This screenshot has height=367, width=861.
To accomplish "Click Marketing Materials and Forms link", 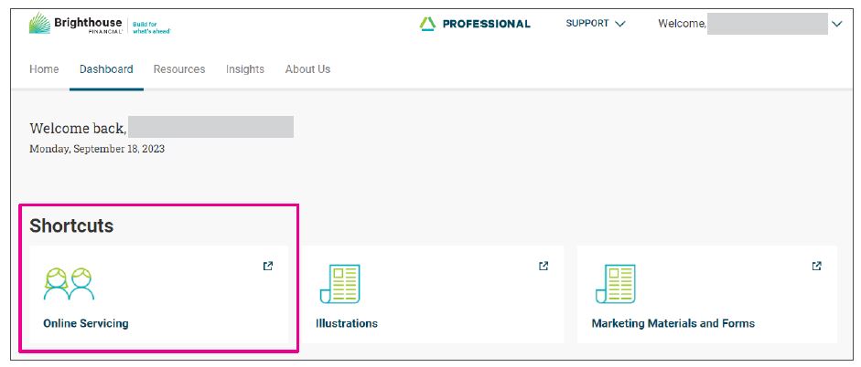I will [x=673, y=323].
